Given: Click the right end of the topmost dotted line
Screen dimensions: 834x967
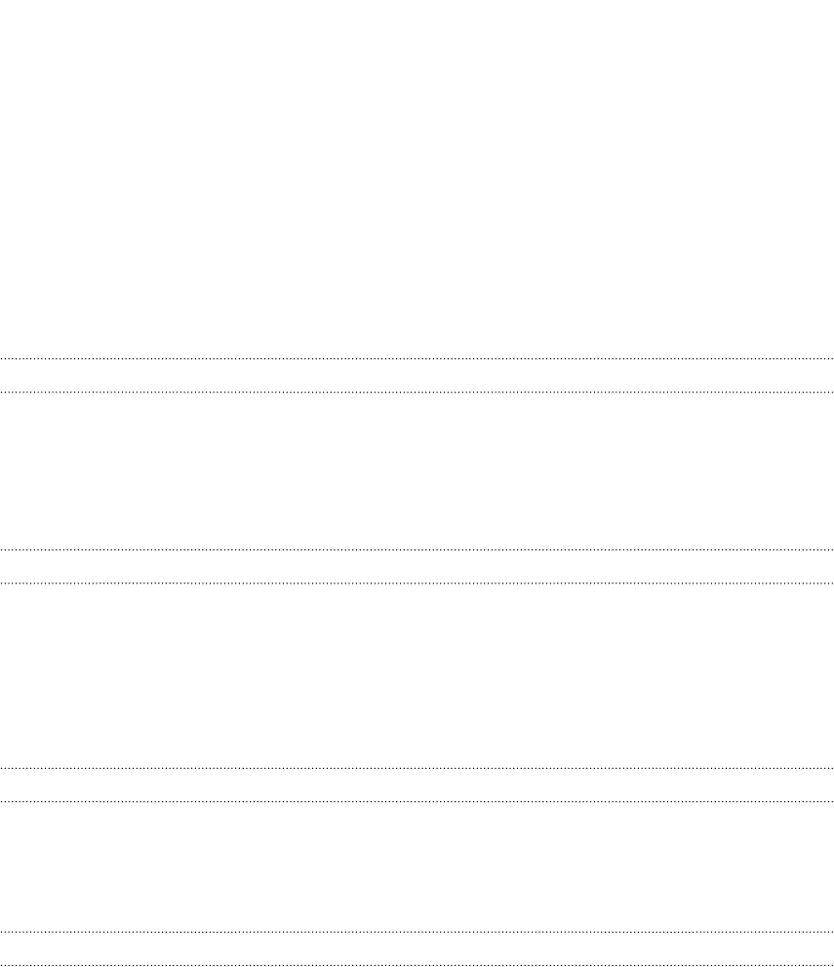Looking at the screenshot, I should (x=831, y=358).
